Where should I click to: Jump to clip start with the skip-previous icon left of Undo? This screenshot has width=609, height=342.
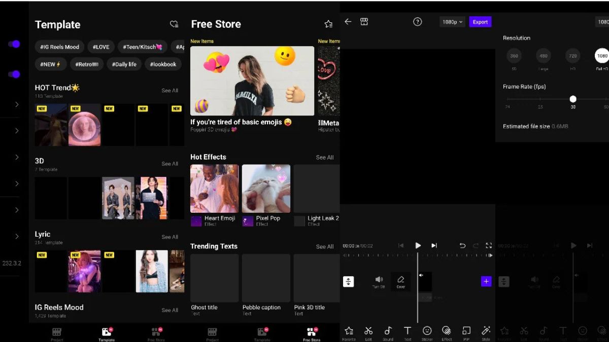click(x=401, y=245)
